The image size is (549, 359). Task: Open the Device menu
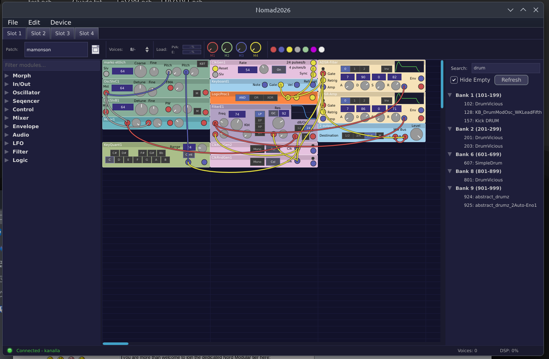point(61,22)
